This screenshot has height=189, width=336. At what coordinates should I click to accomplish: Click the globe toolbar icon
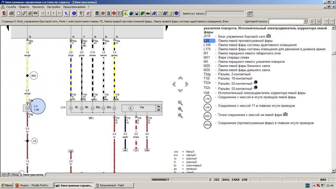tap(131, 13)
